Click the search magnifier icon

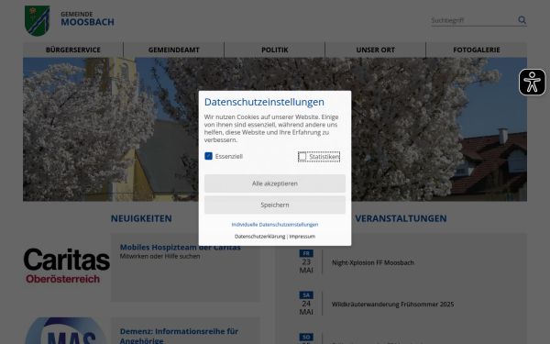tap(522, 20)
